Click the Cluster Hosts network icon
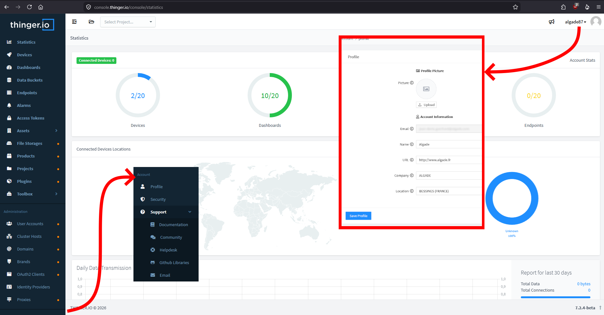The image size is (604, 315). point(9,236)
